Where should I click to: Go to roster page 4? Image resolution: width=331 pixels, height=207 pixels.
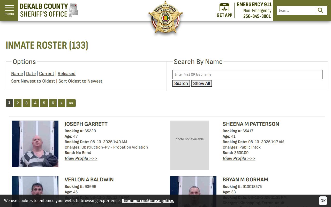[35, 103]
